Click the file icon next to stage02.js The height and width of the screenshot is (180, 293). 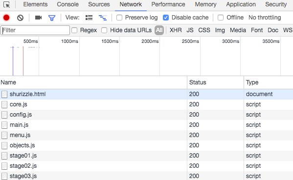(4, 166)
